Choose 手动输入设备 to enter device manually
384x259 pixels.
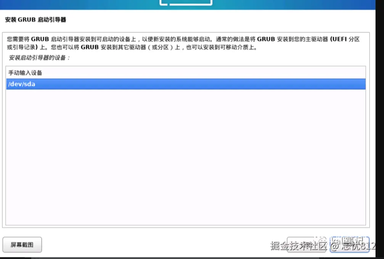25,72
